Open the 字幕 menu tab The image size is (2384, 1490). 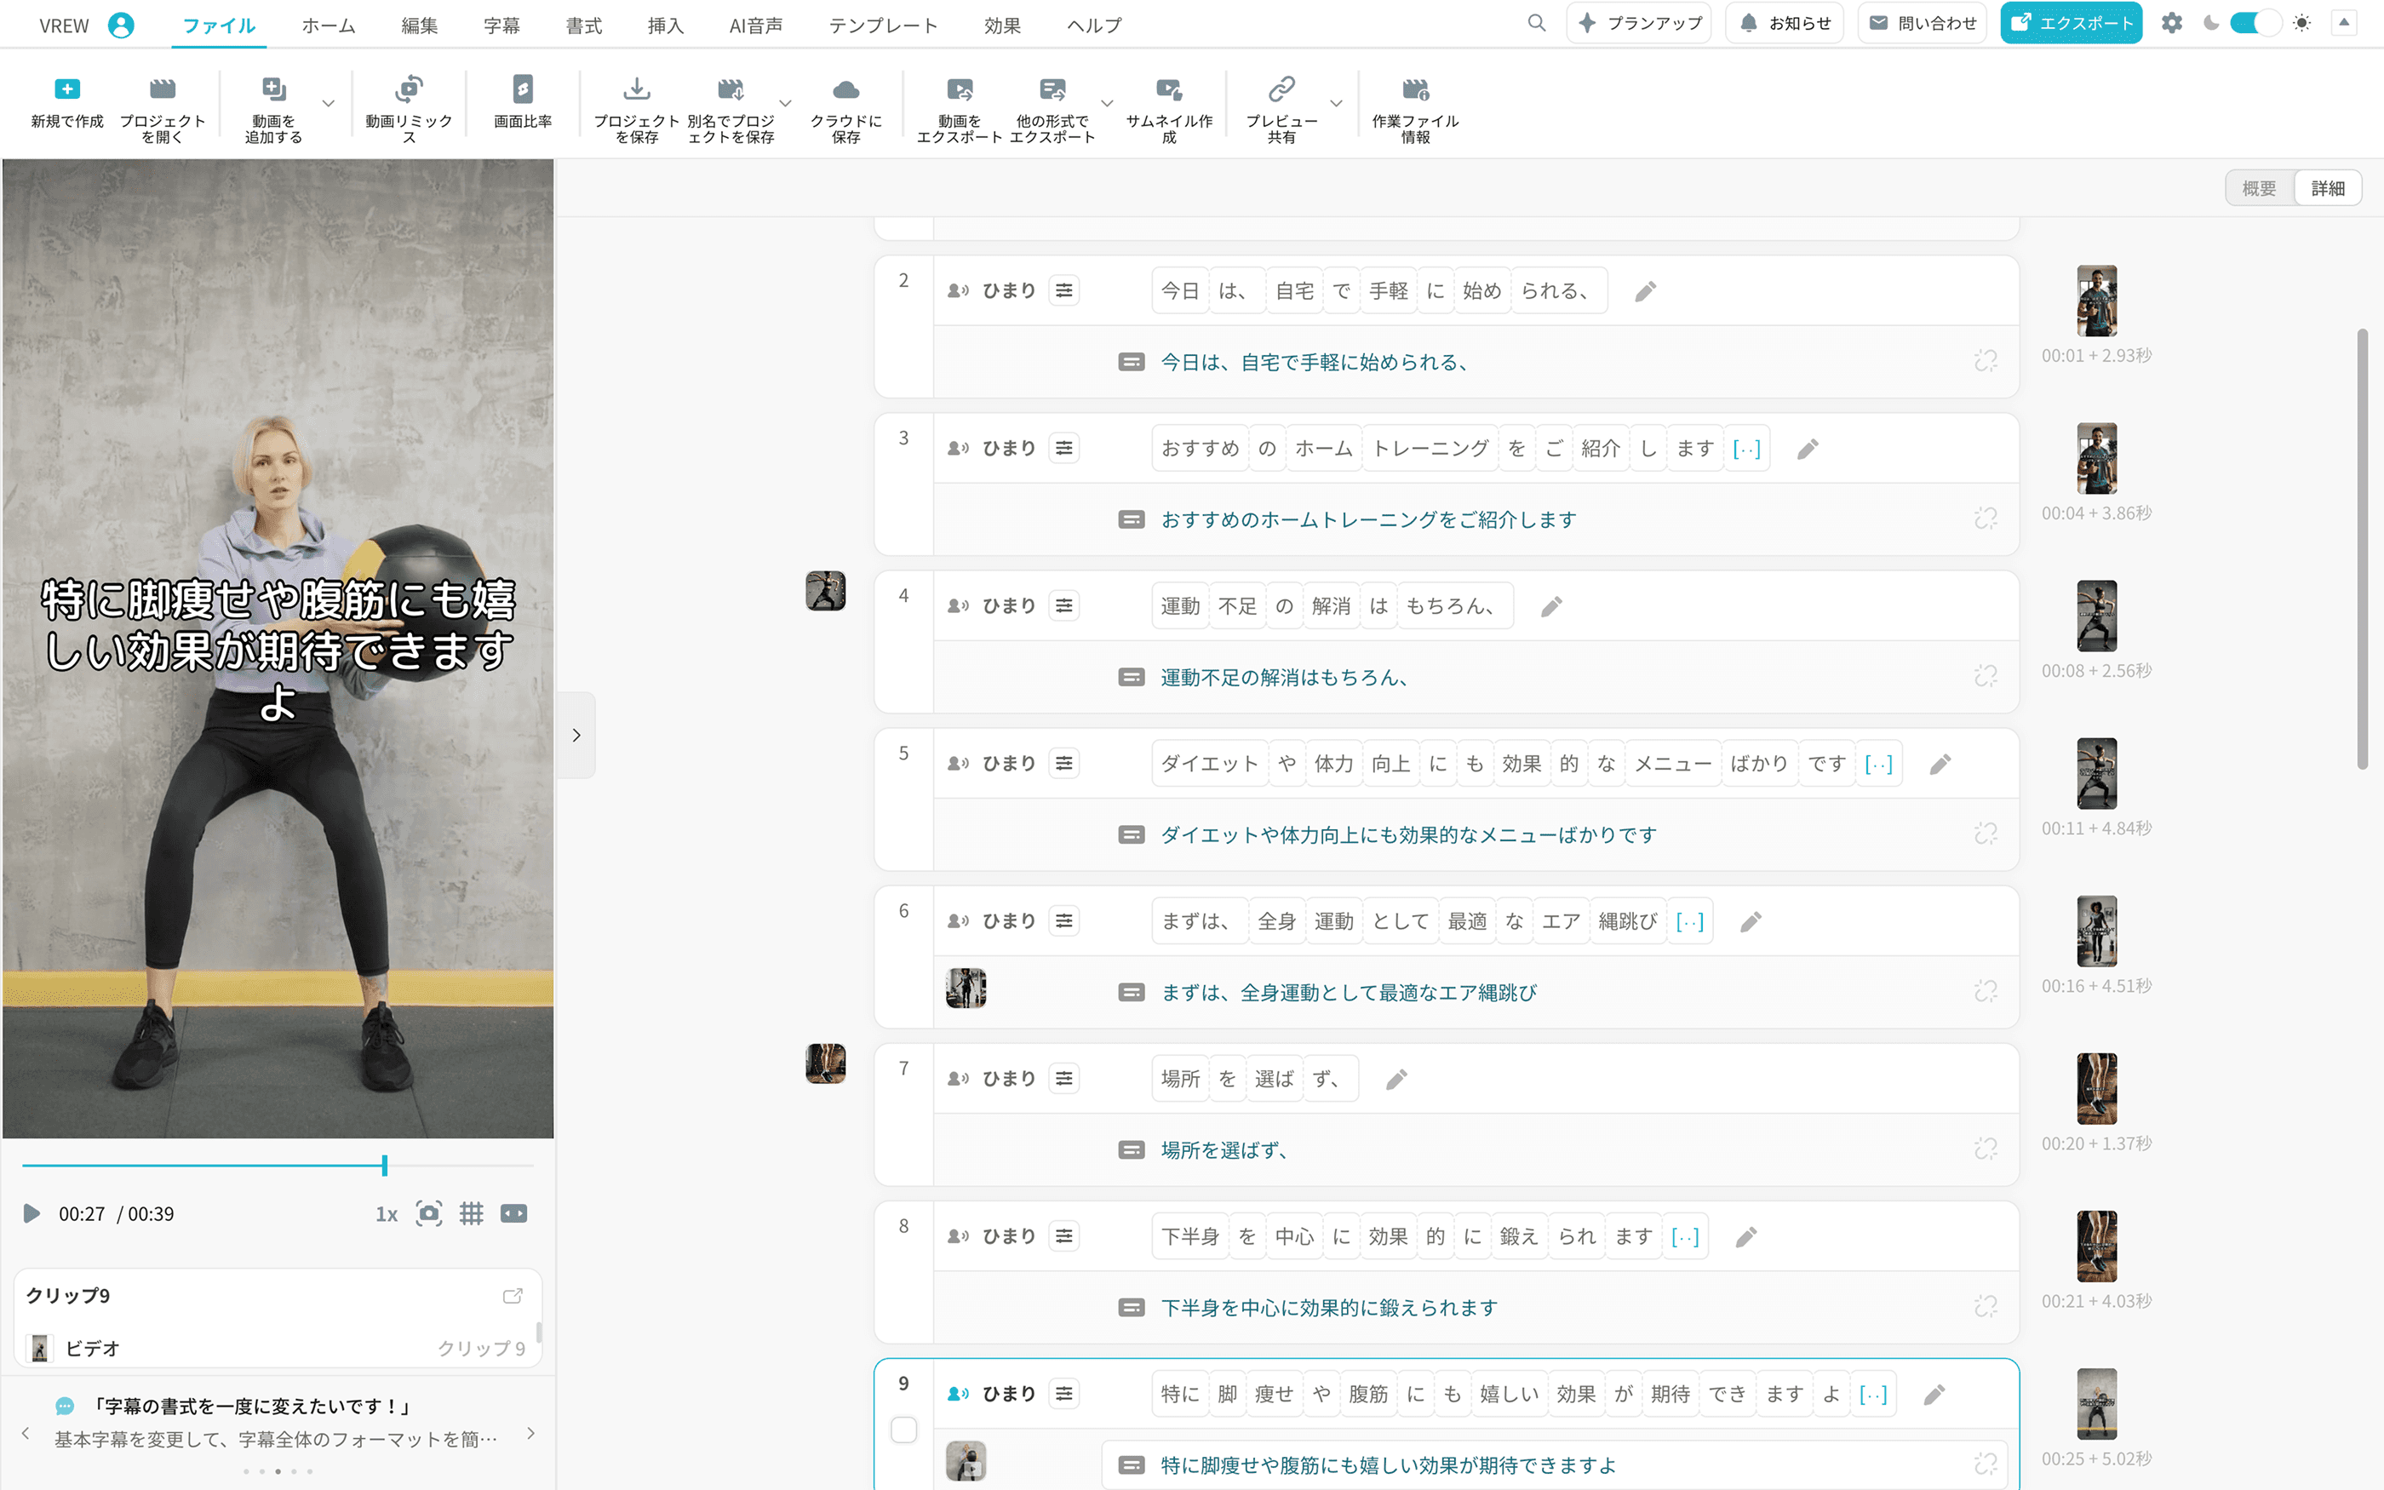coord(501,26)
